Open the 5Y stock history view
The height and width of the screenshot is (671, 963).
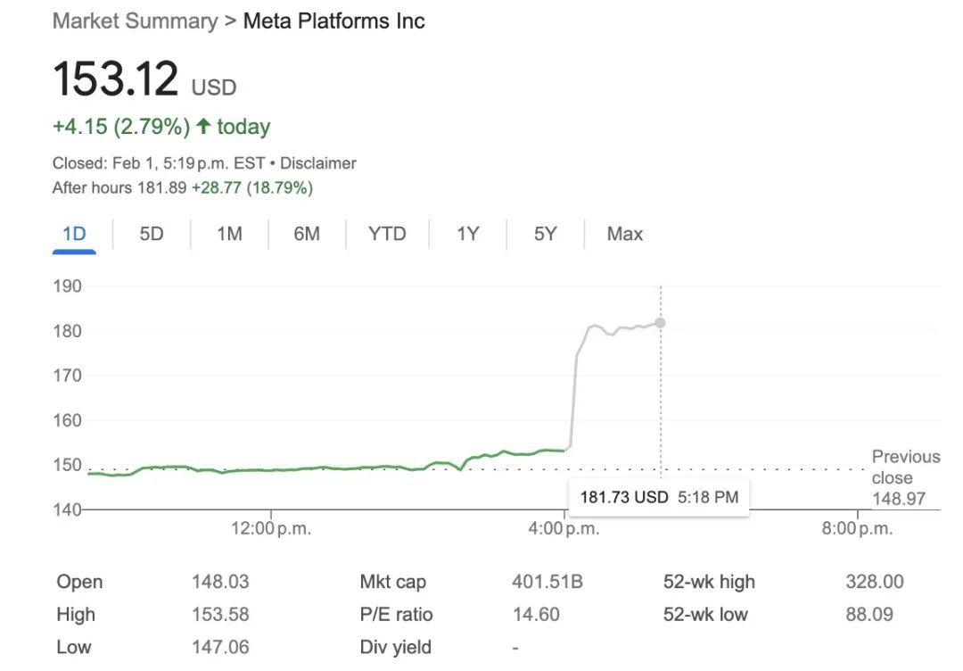(544, 234)
